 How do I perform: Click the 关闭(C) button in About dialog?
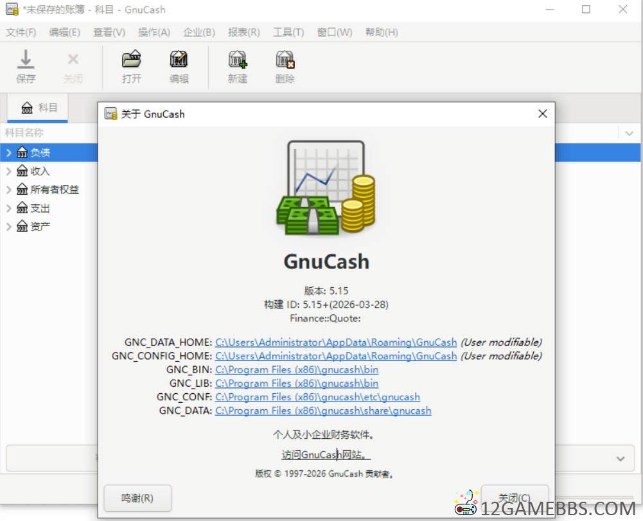click(x=515, y=498)
